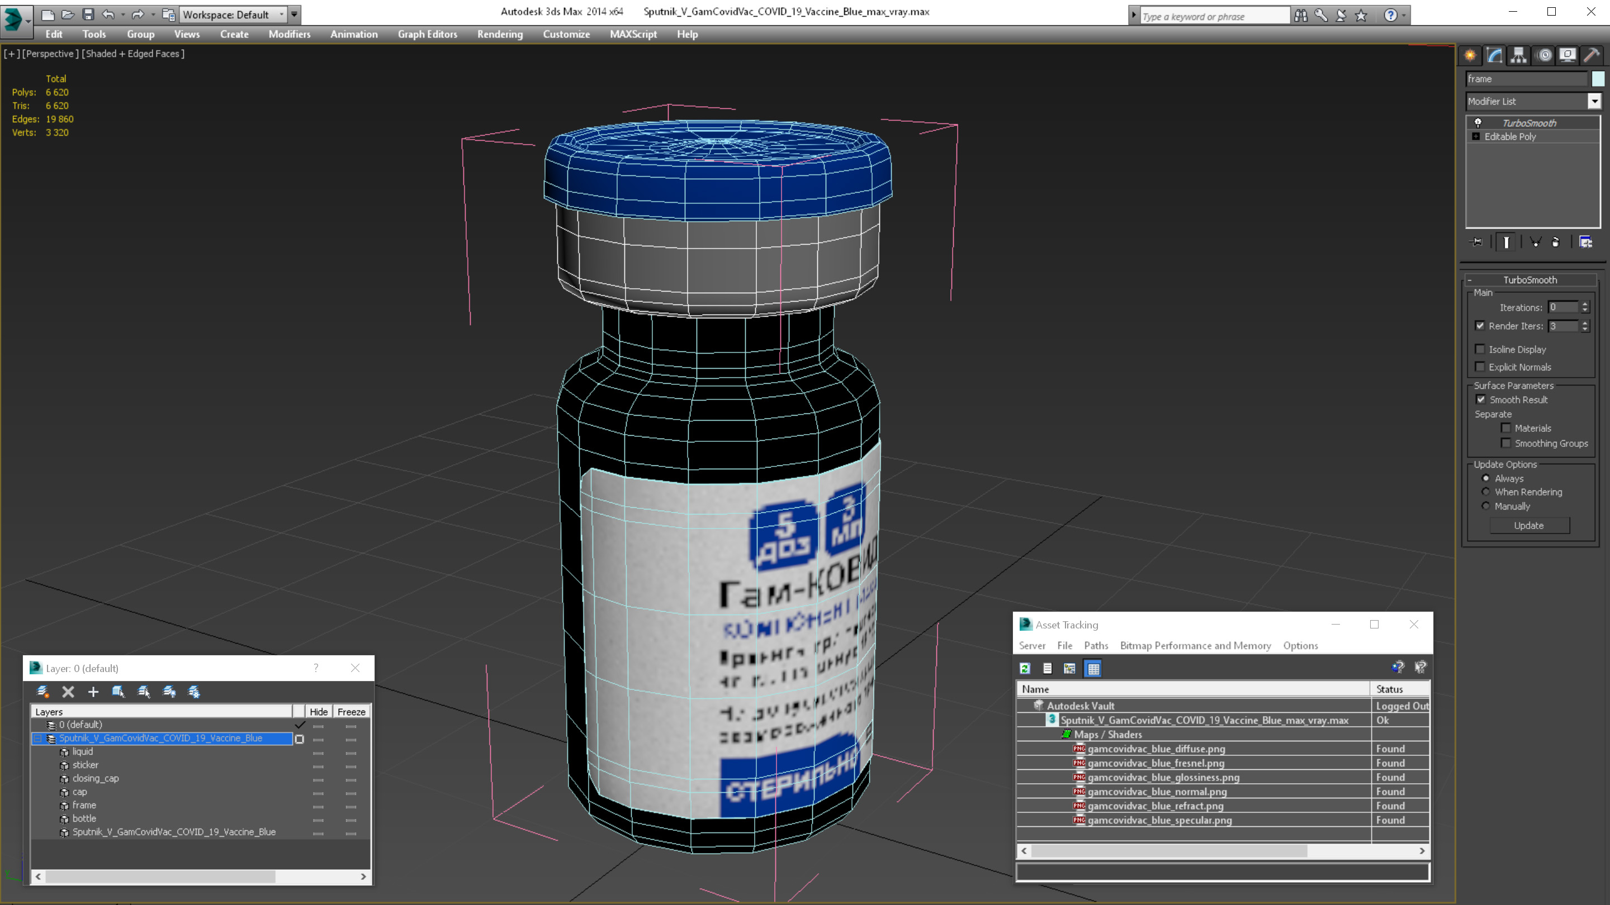Open the Undo history dropdown arrow
The image size is (1610, 905).
[x=122, y=15]
